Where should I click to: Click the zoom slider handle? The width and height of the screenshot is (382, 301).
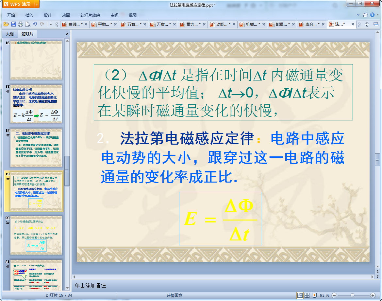pos(352,295)
